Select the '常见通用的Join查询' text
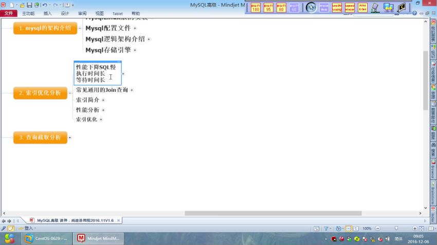Screen dimensions: 437x245 click(x=102, y=90)
